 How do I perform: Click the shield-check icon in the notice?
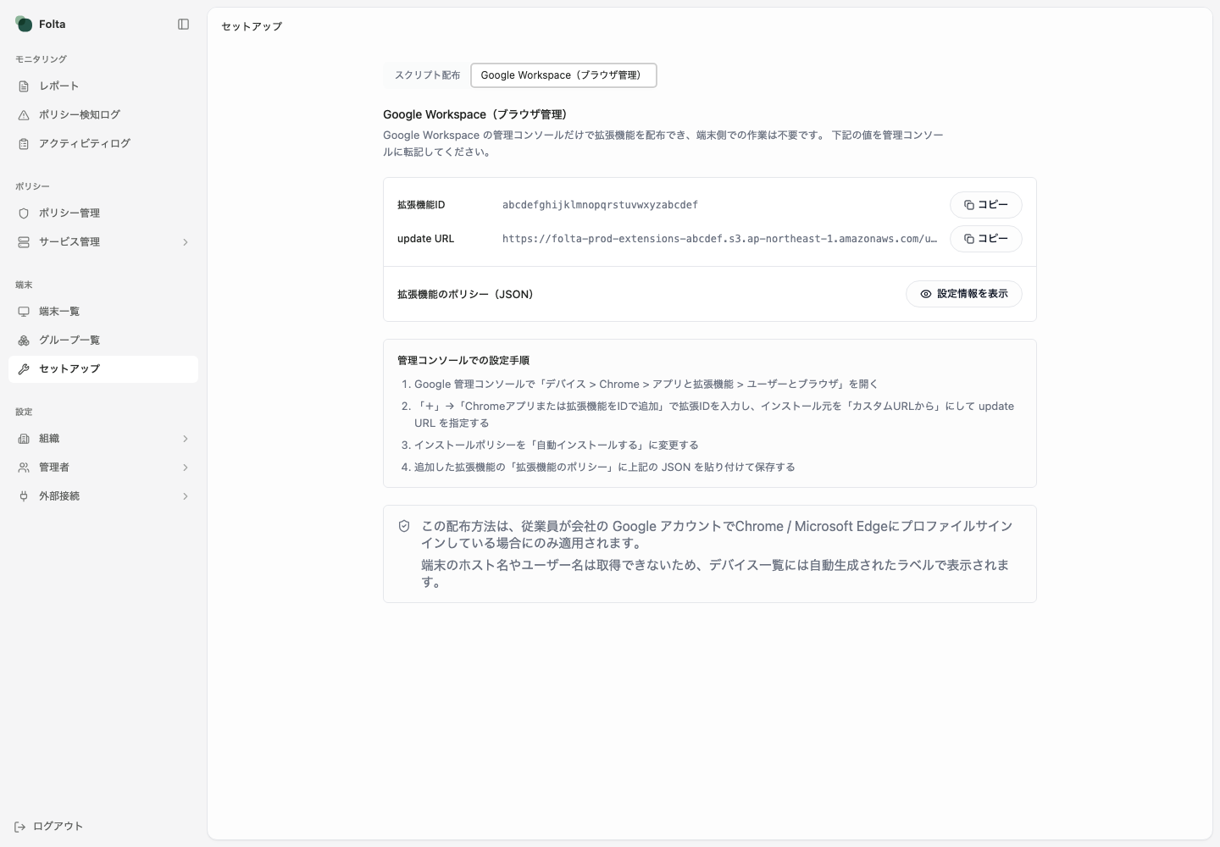coord(404,526)
